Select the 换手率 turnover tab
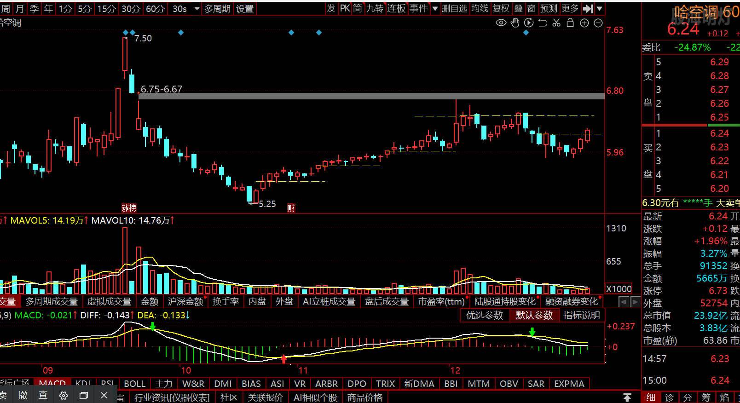 tap(225, 301)
